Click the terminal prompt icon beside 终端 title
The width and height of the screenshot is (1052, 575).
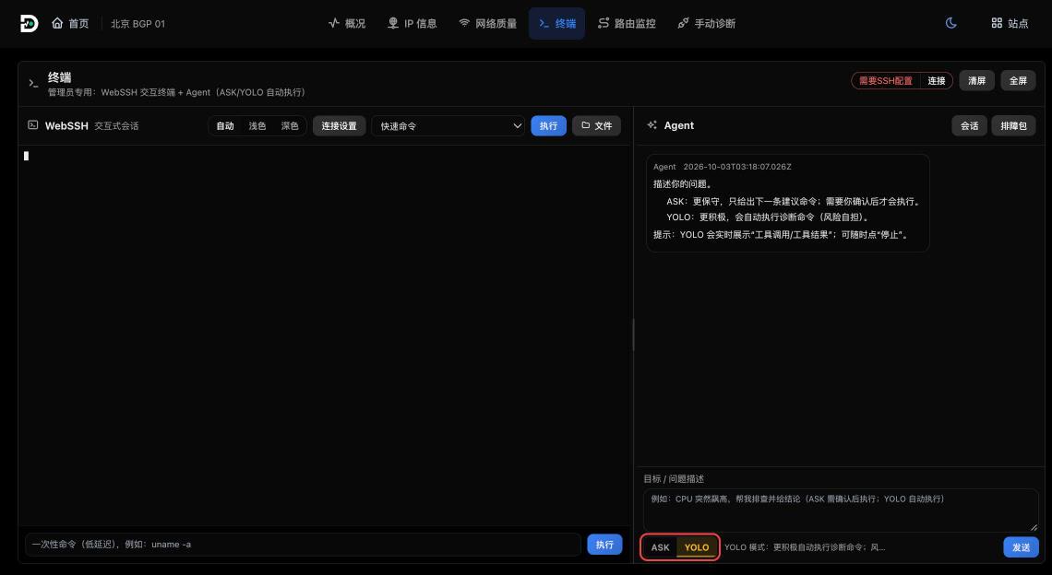33,83
